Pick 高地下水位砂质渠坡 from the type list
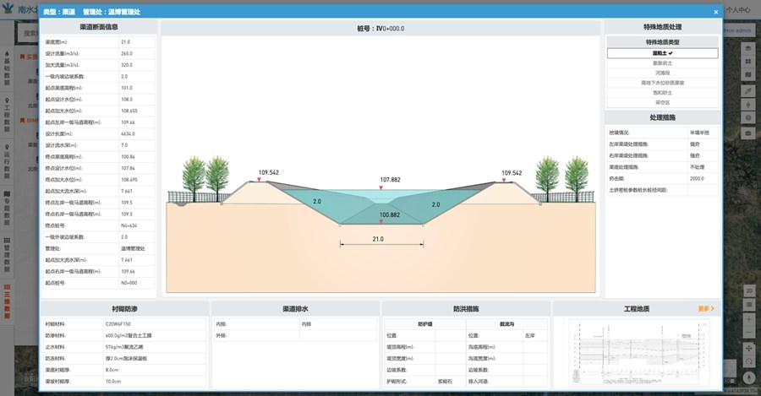This screenshot has height=396, width=761. point(662,83)
